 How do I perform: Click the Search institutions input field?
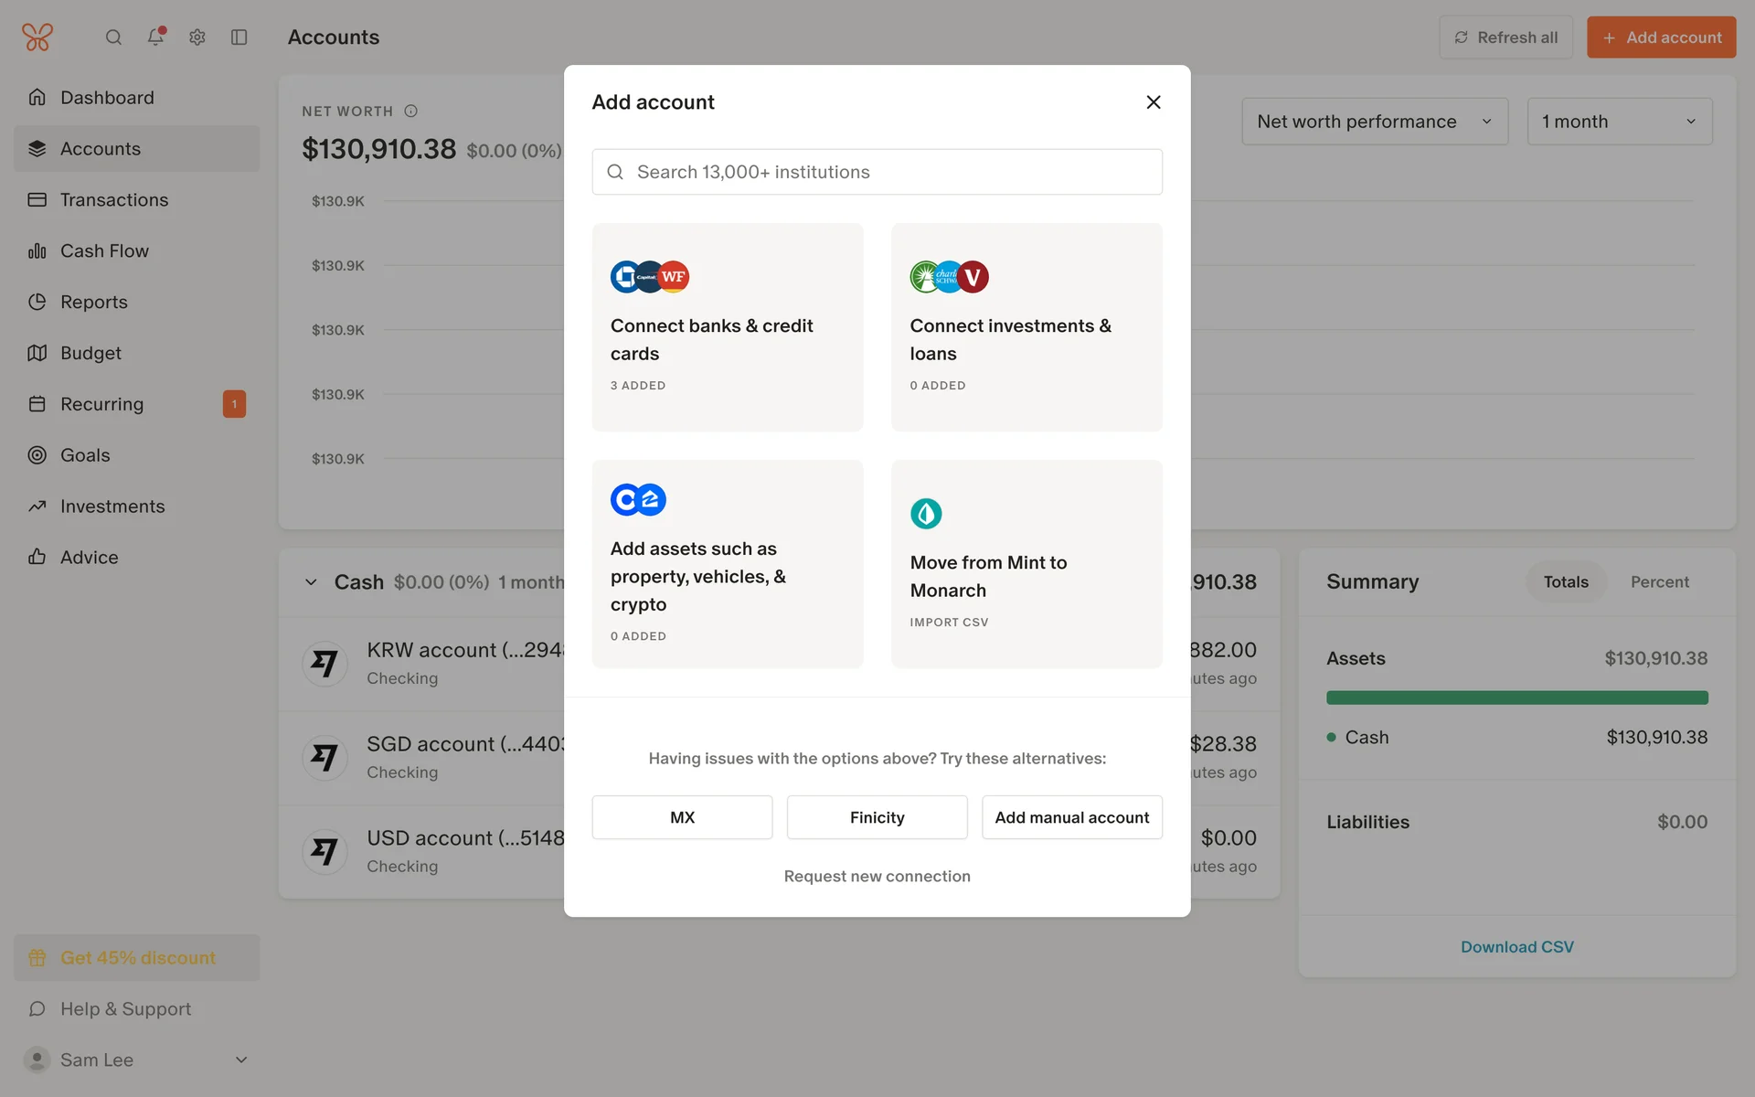click(877, 172)
